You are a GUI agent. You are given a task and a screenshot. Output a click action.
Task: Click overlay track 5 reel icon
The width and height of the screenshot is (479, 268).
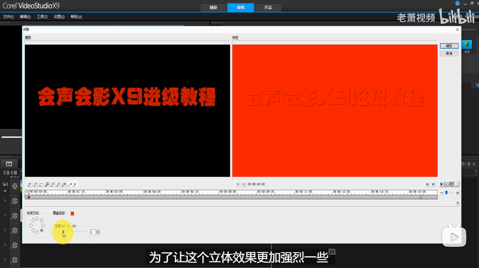[x=15, y=260]
